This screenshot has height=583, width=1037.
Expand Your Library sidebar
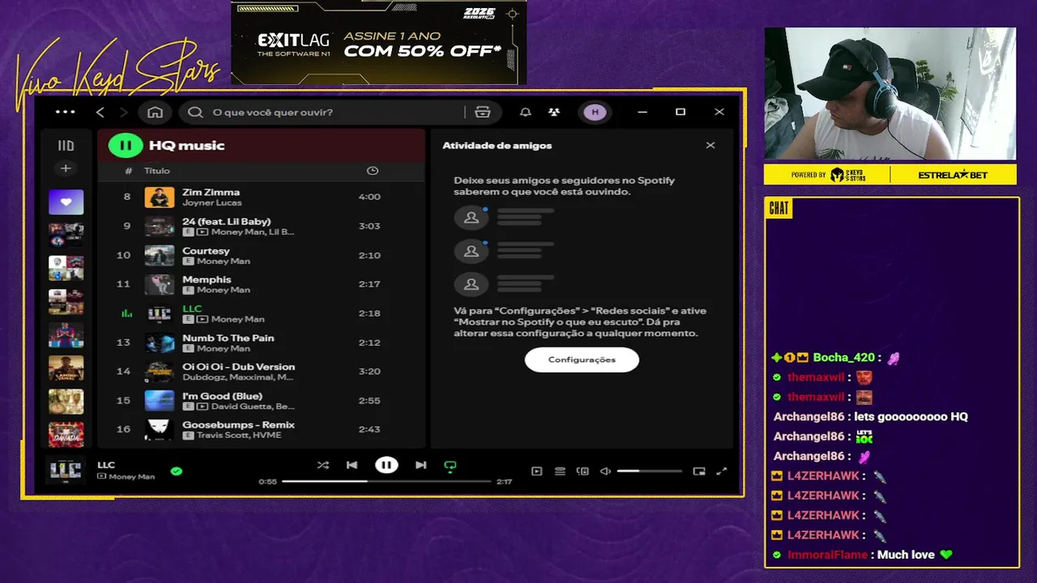point(66,146)
